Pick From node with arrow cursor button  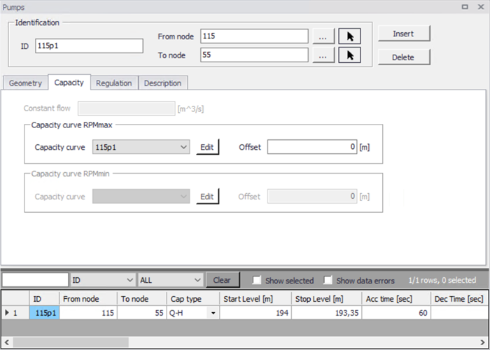click(349, 36)
